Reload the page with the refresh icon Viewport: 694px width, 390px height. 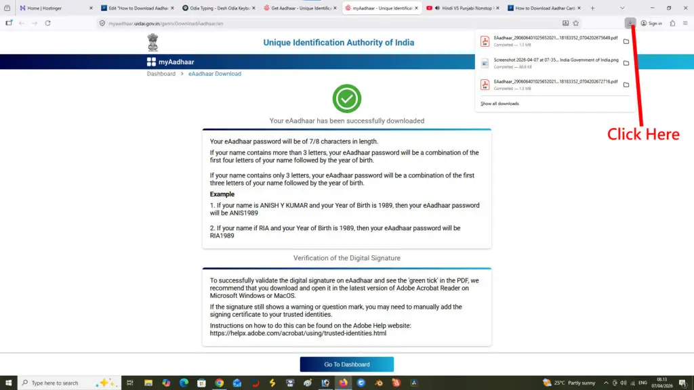pyautogui.click(x=47, y=23)
